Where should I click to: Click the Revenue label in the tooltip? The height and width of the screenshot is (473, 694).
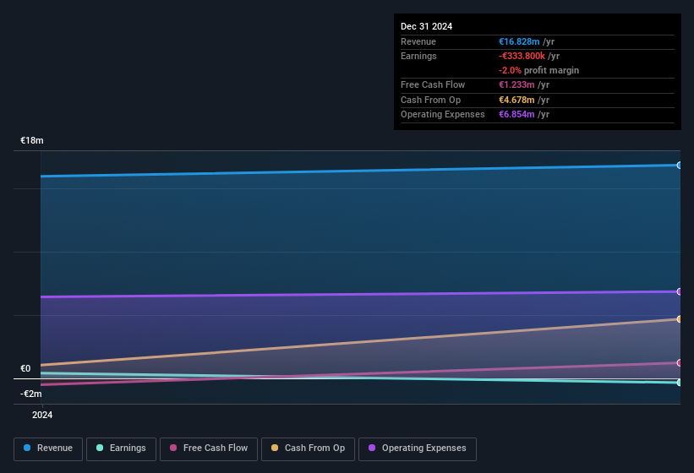418,41
